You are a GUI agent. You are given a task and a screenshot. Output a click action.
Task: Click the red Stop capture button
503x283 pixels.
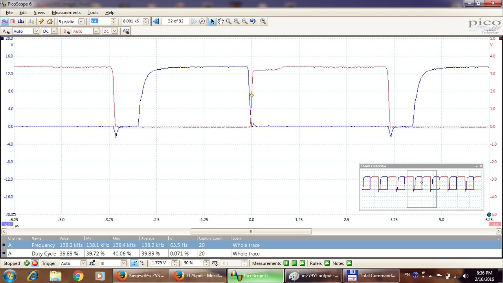(35, 263)
